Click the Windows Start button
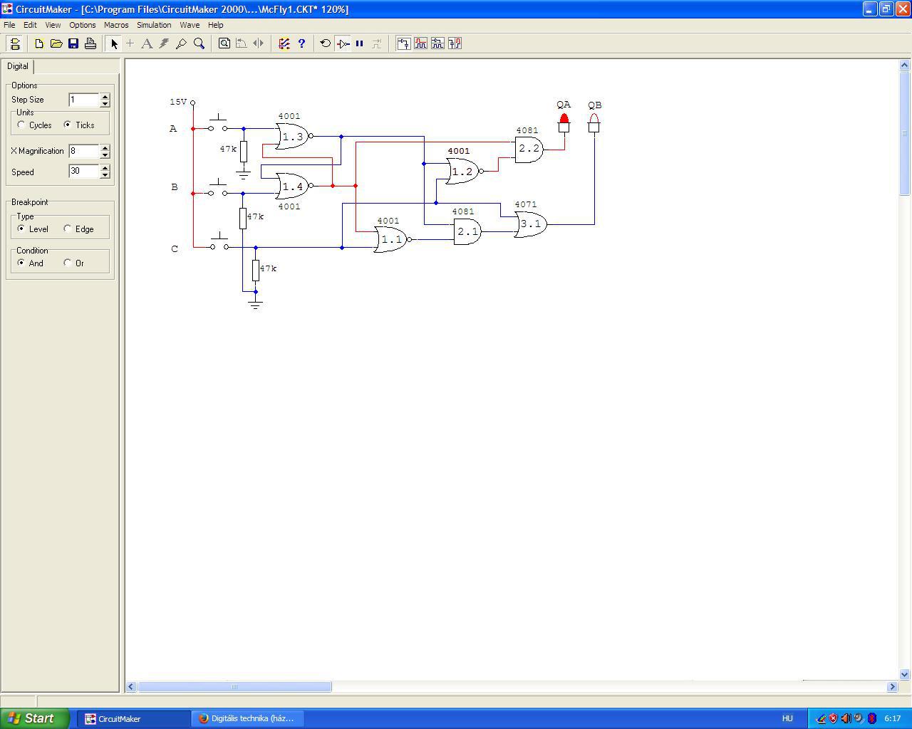The height and width of the screenshot is (729, 912). click(x=35, y=718)
